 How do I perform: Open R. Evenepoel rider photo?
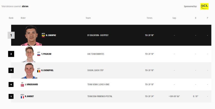pos(29,70)
